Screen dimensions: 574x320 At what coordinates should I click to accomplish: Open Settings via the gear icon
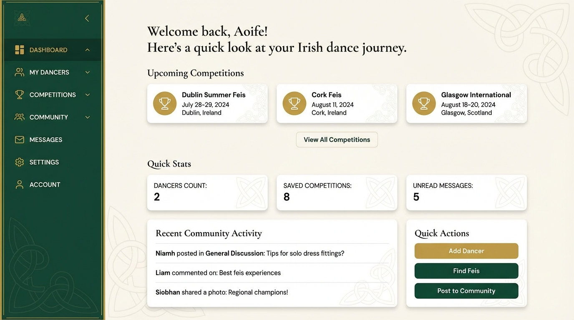coord(19,162)
